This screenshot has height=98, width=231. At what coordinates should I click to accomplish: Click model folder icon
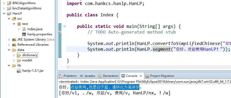tap(19, 60)
